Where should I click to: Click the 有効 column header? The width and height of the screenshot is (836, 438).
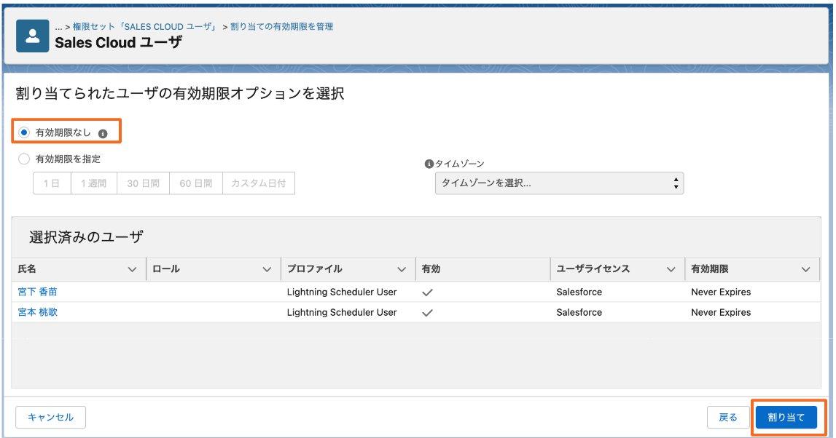tap(483, 268)
